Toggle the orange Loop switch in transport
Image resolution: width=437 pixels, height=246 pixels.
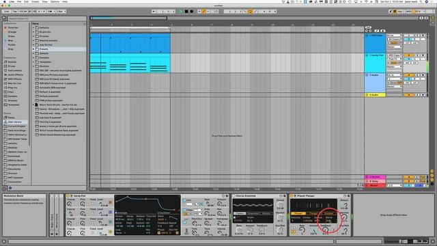click(x=250, y=12)
